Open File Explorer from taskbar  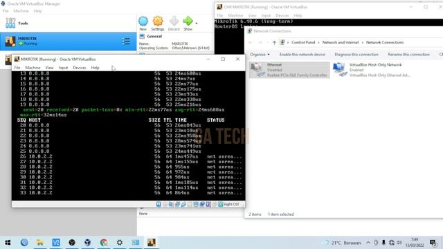40,243
